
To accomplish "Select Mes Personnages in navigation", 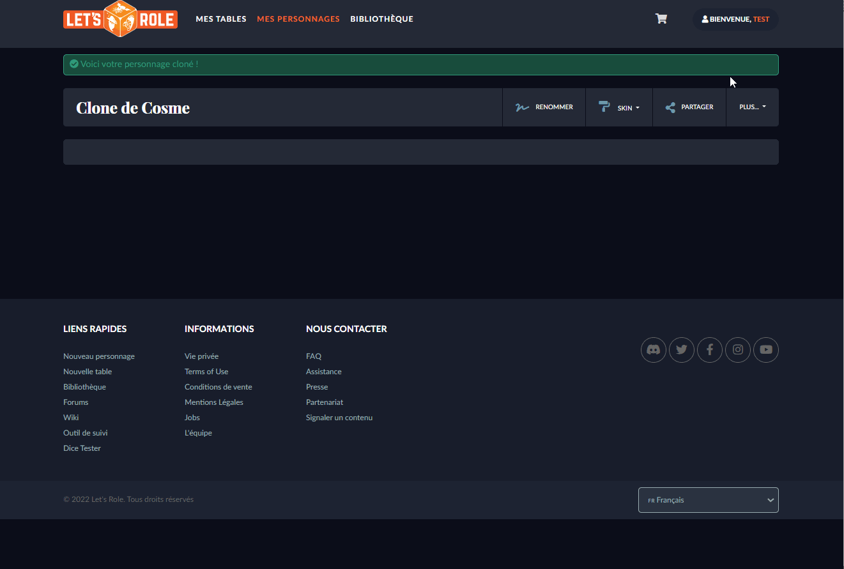I will pos(298,19).
